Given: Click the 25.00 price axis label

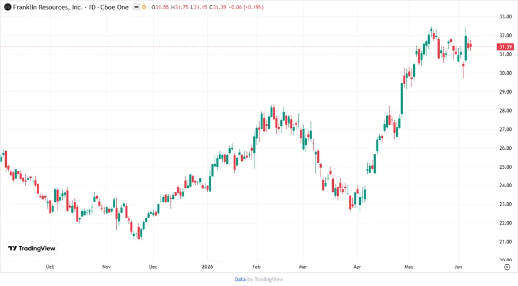Looking at the screenshot, I should coord(505,167).
